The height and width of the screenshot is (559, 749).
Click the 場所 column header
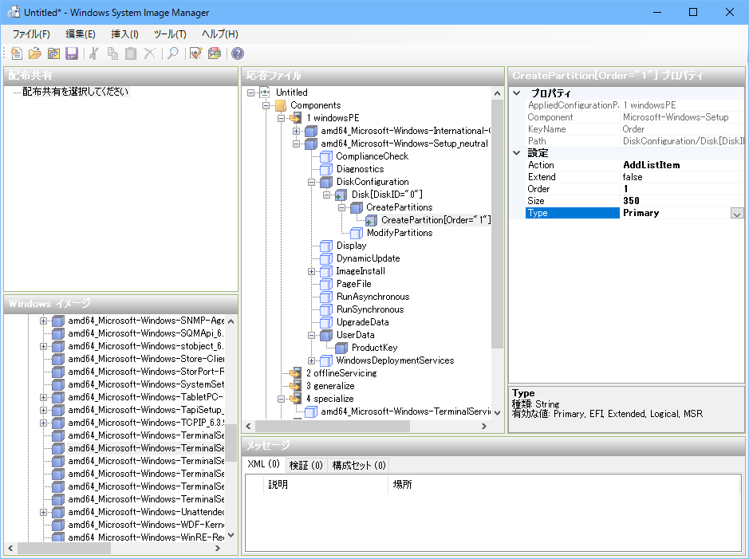(x=564, y=485)
